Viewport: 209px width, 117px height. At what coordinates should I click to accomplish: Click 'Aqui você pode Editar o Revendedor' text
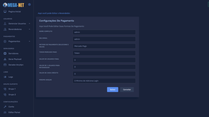pos(54,13)
